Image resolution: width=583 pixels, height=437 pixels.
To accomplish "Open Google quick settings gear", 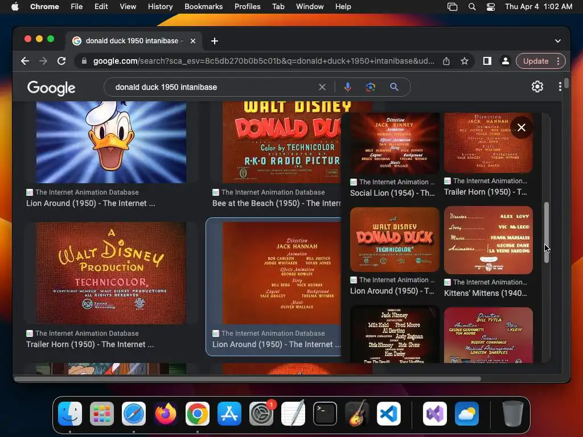I will coord(537,86).
